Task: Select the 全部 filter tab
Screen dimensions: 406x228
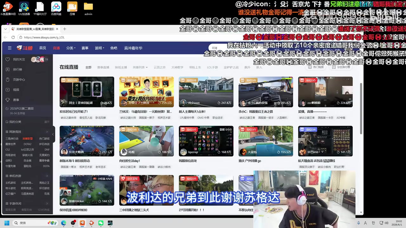Action: click(x=88, y=67)
